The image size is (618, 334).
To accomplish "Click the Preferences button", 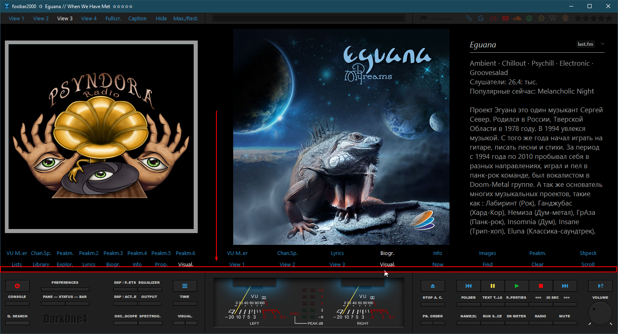I will coord(65,289).
